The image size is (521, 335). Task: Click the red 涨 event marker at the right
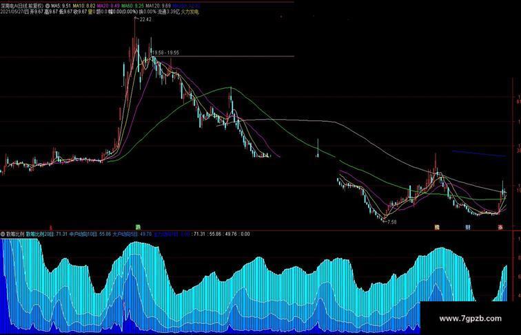pos(500,228)
